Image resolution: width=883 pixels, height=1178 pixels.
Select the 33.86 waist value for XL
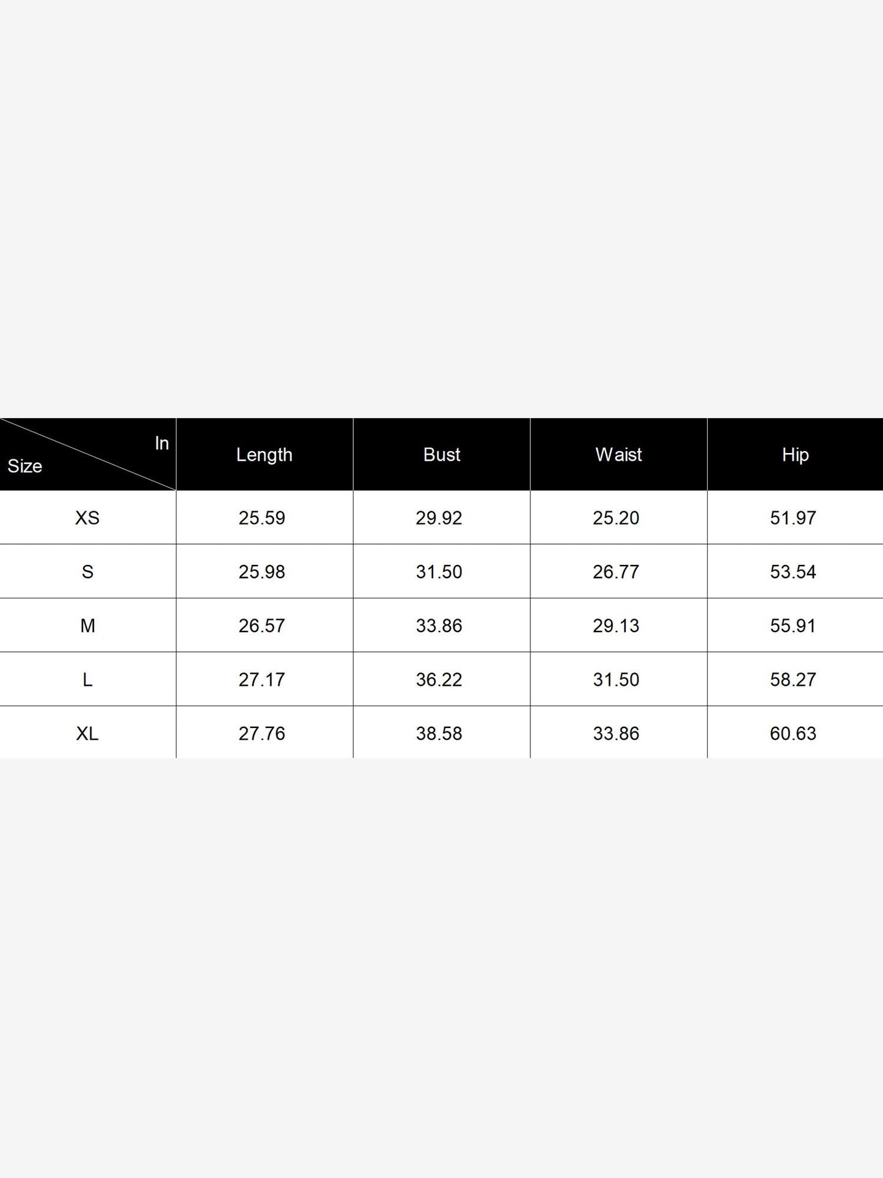(616, 733)
